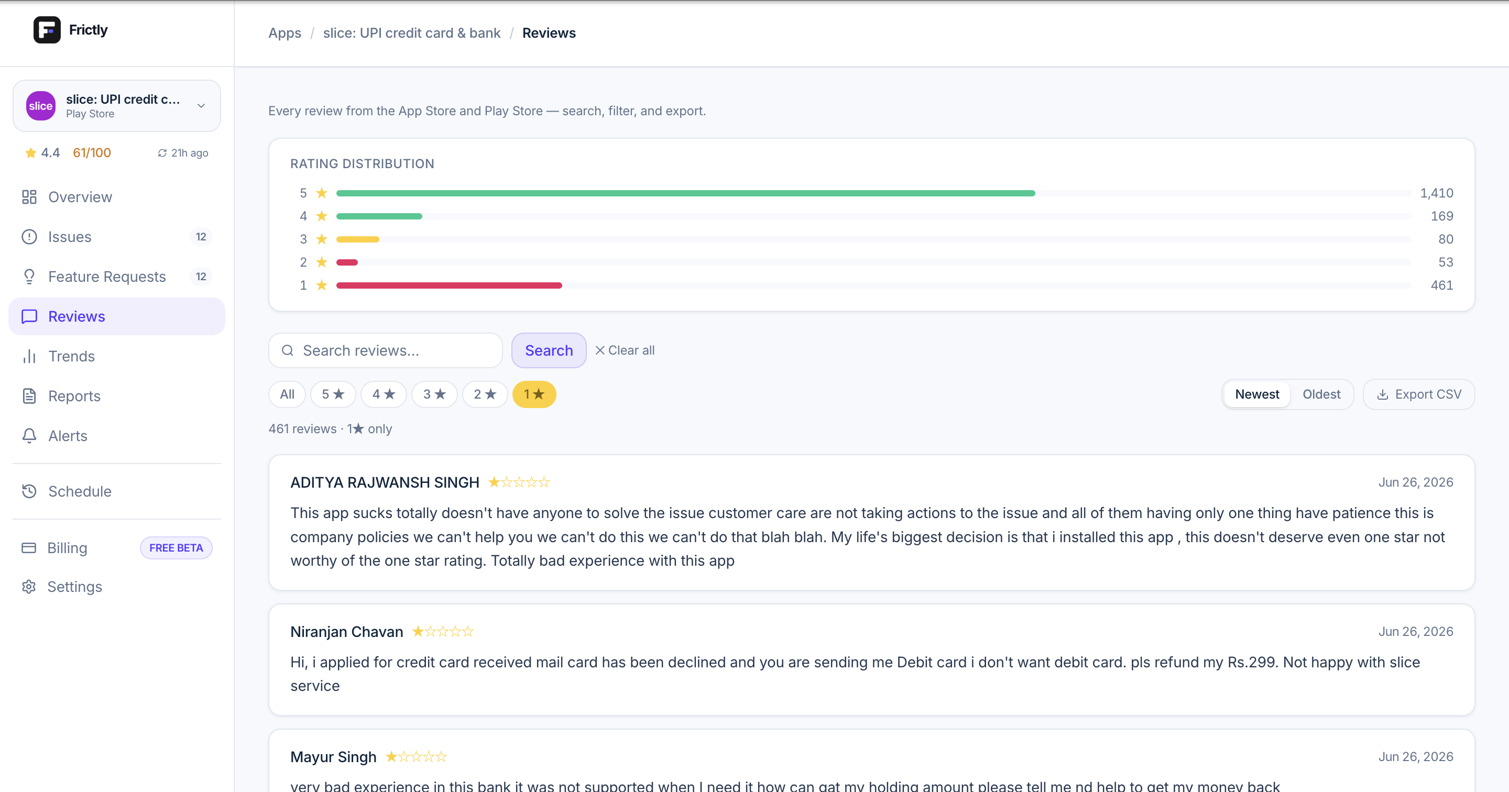The width and height of the screenshot is (1509, 792).
Task: Click the Reports document icon
Action: click(29, 396)
